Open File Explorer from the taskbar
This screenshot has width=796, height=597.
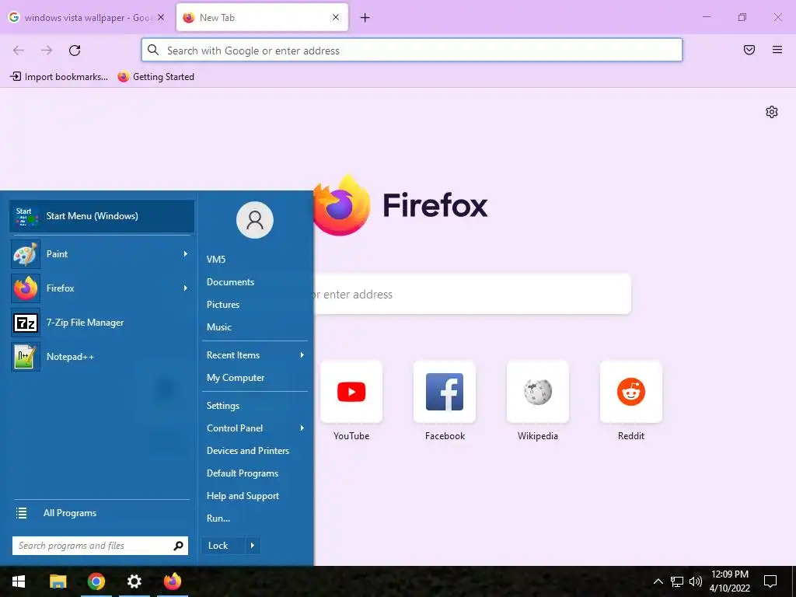(x=58, y=581)
